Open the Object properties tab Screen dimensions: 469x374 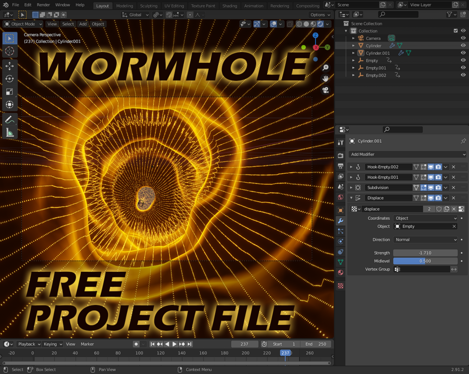pos(341,210)
